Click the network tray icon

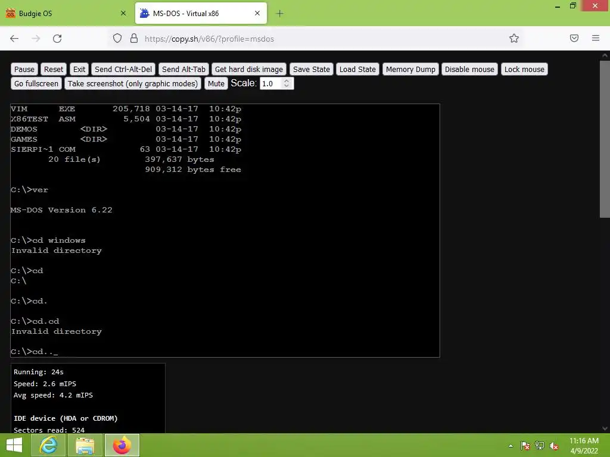click(x=540, y=446)
